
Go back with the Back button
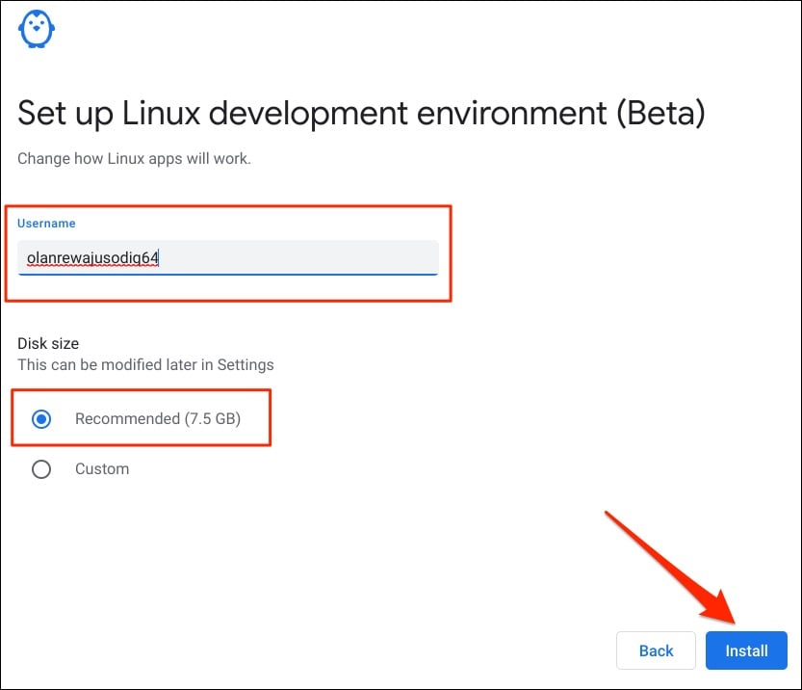coord(656,650)
